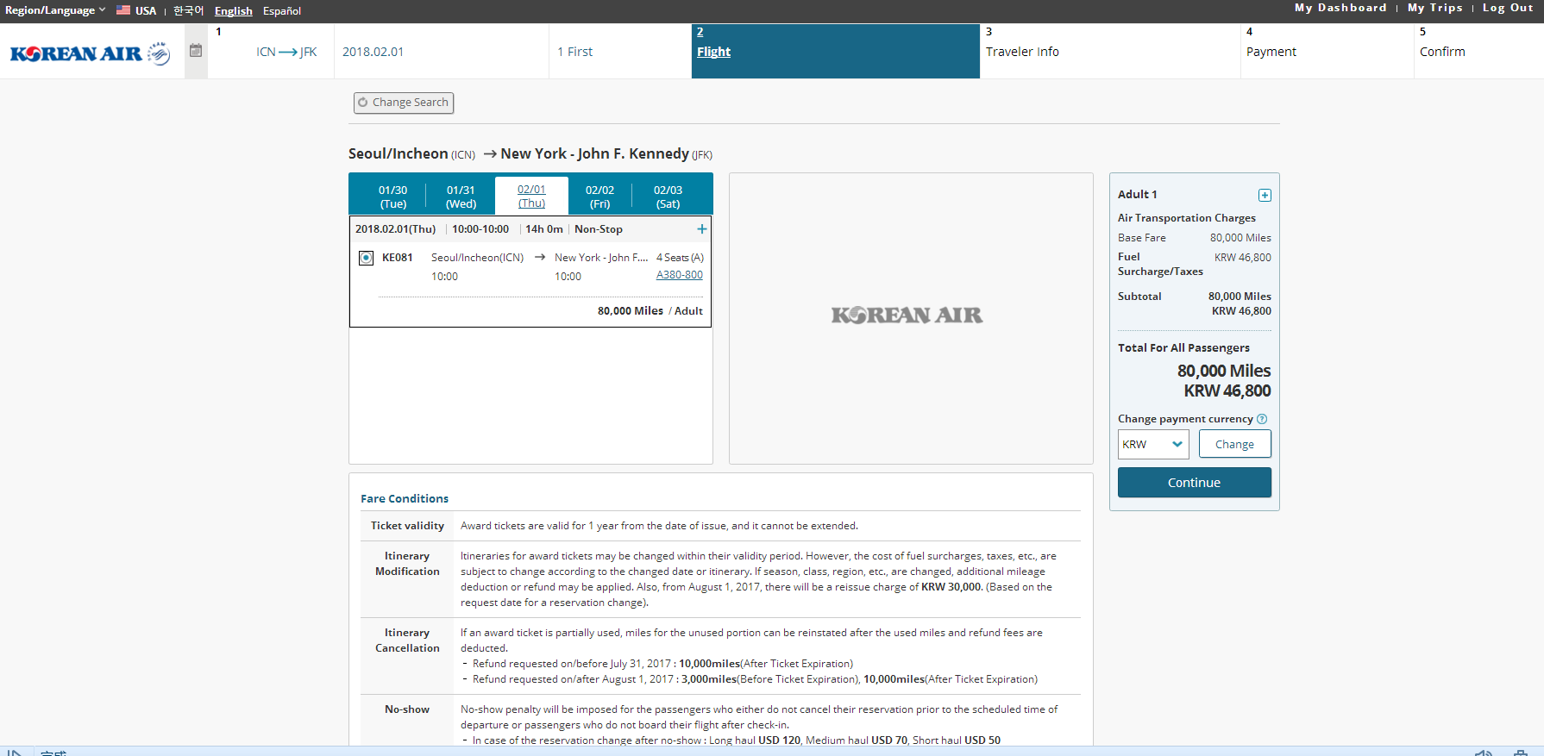
Task: Click the Ticket validity row label
Action: (x=407, y=526)
